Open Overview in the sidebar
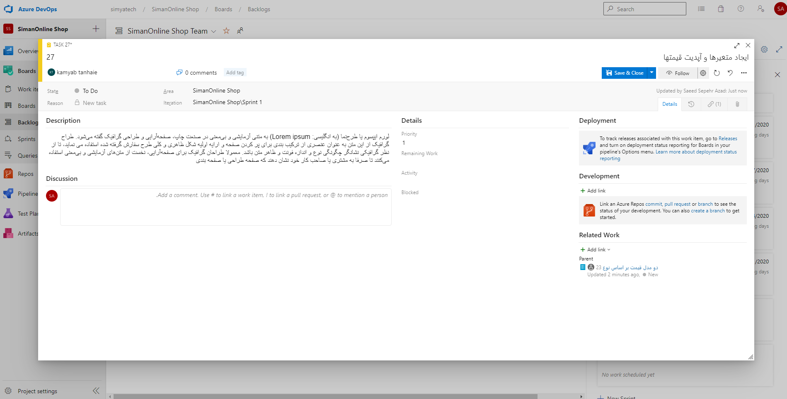787x399 pixels. tap(20, 51)
